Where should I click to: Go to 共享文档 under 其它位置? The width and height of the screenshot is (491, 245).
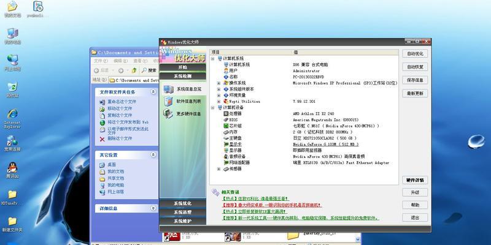coord(115,178)
